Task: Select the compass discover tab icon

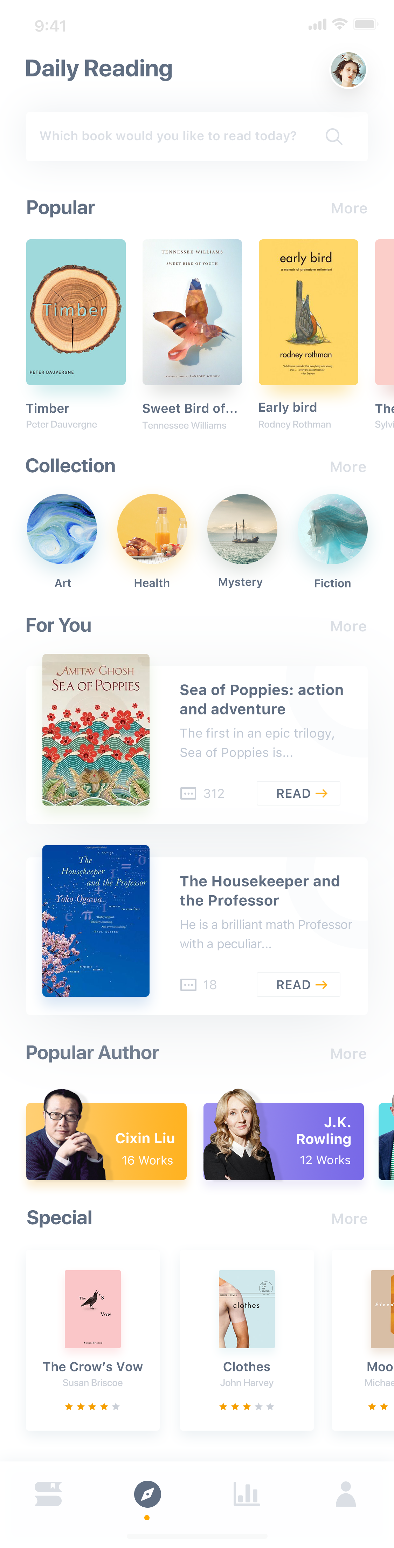Action: pos(147,1494)
